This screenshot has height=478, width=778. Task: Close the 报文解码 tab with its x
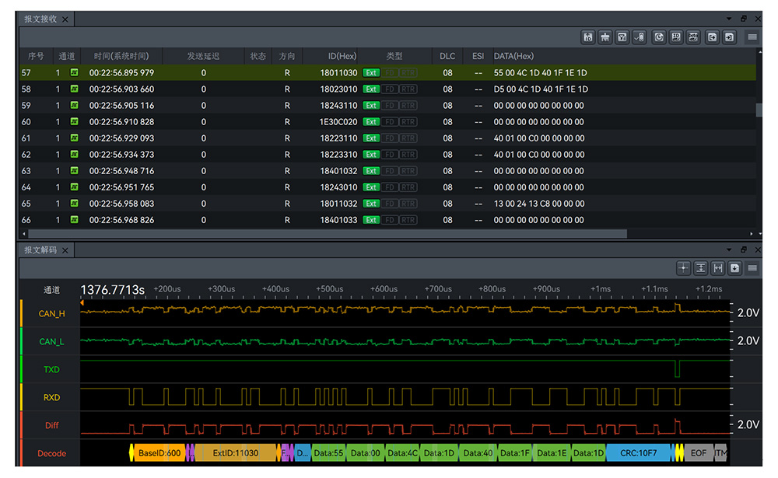[x=65, y=250]
